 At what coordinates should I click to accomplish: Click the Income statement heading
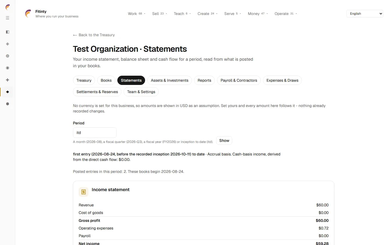(x=111, y=189)
